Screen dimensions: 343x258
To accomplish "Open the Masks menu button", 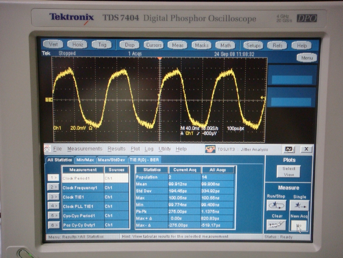I will coord(202,46).
